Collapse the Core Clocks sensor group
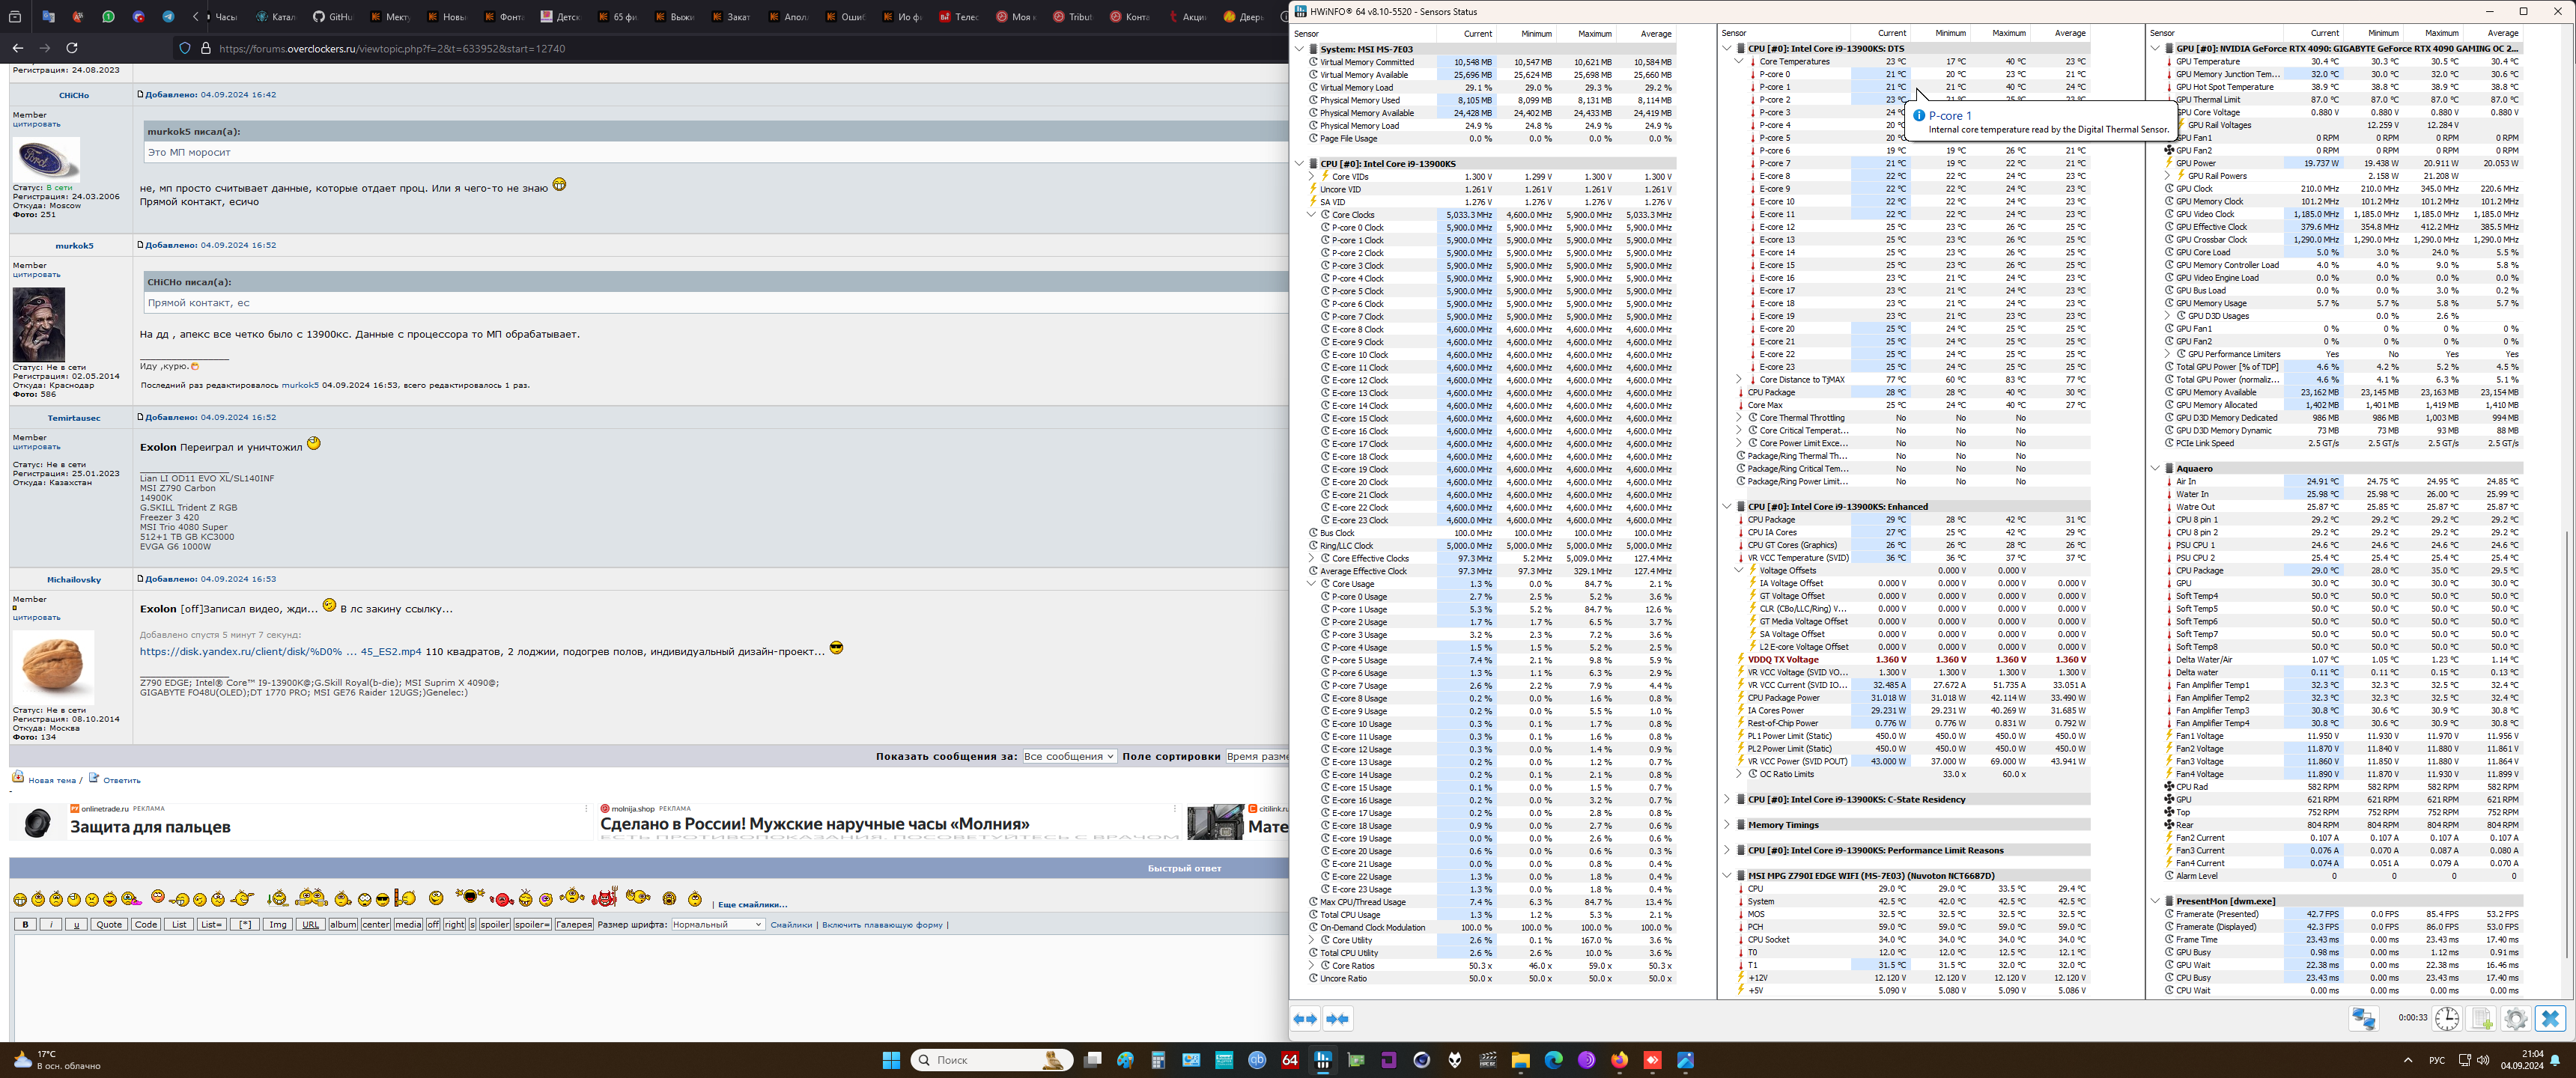 point(1312,214)
